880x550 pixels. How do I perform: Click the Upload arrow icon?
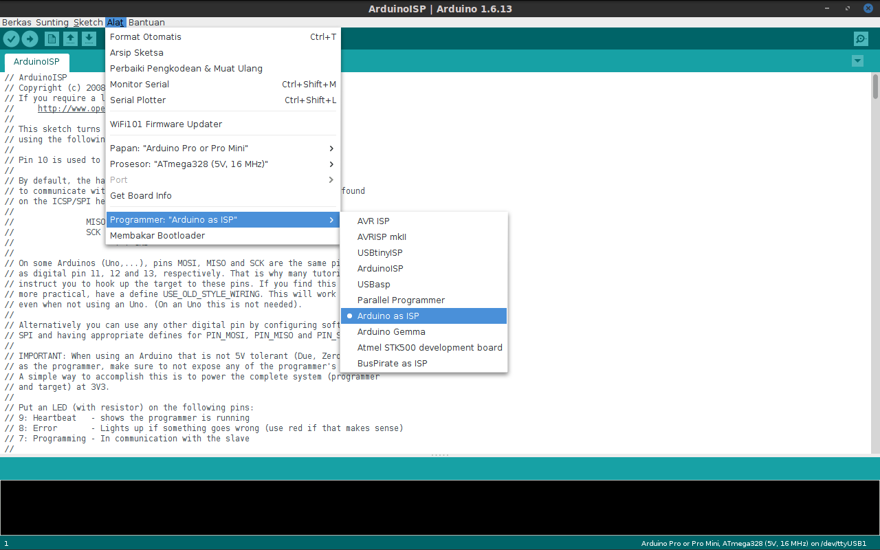coord(30,38)
